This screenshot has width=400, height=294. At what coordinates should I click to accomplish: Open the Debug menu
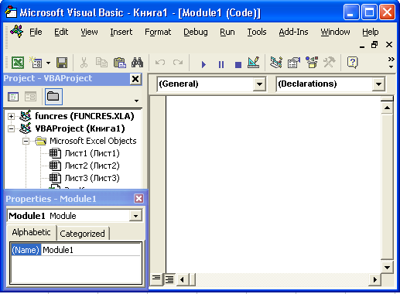coord(196,32)
